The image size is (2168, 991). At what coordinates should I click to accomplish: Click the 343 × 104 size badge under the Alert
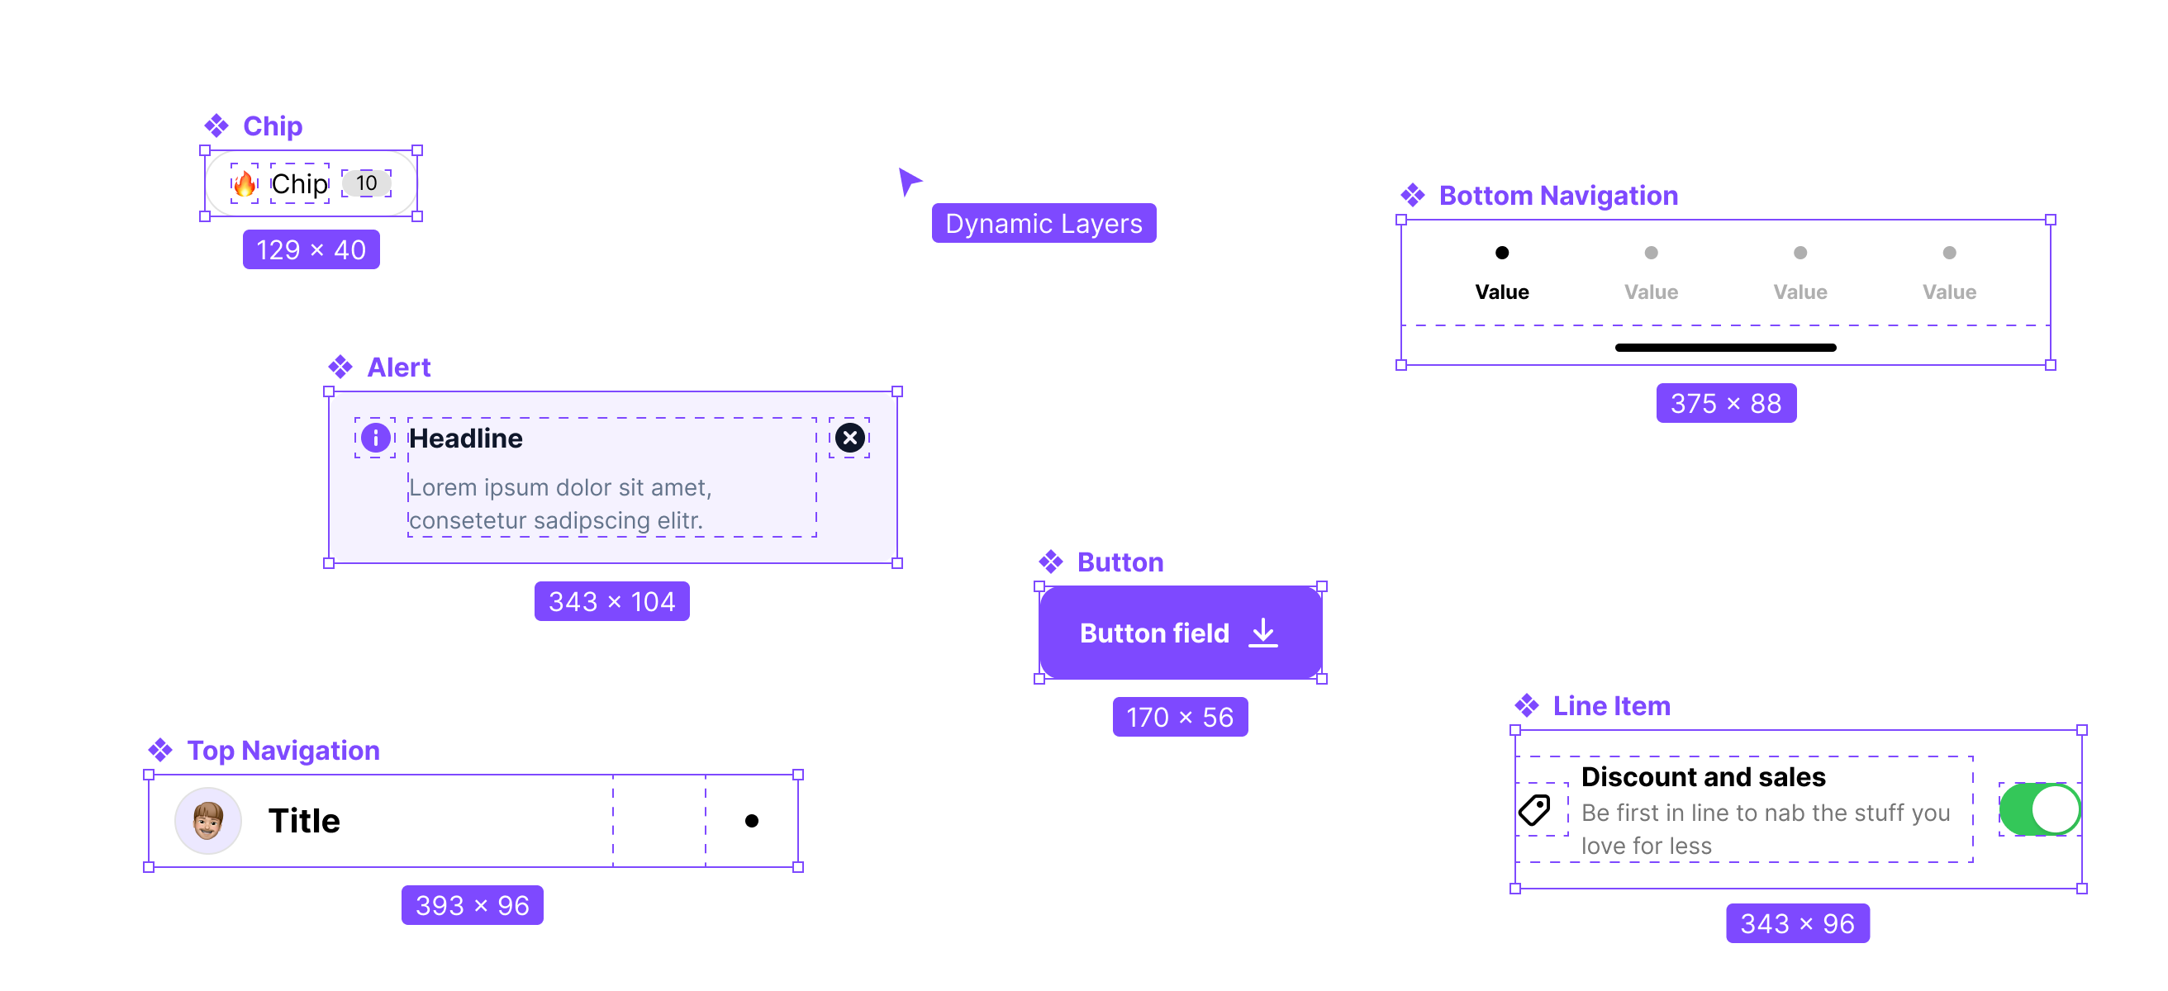(x=612, y=600)
